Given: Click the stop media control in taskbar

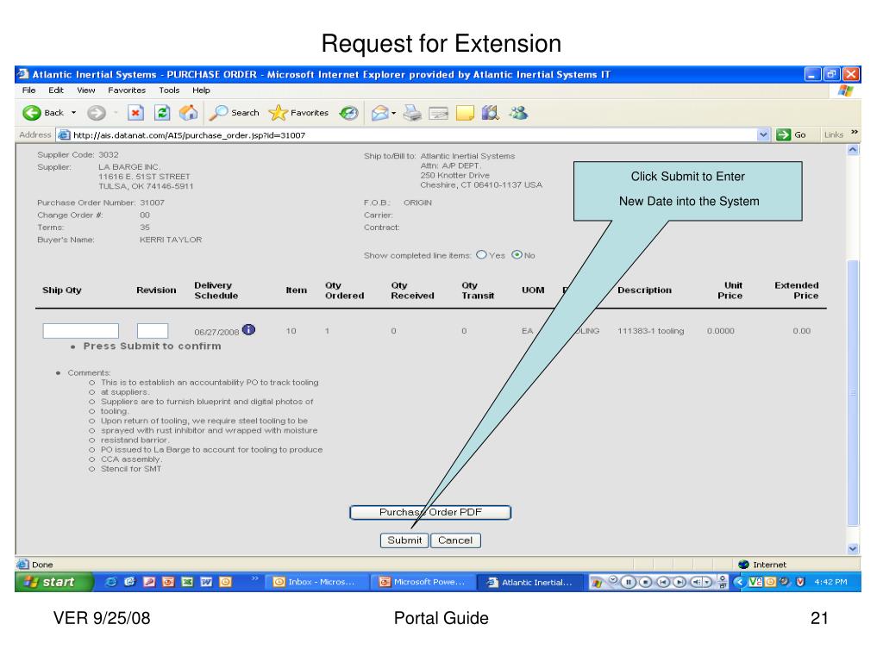Looking at the screenshot, I should point(645,582).
